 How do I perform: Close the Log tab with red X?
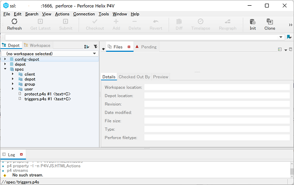pos(21,154)
